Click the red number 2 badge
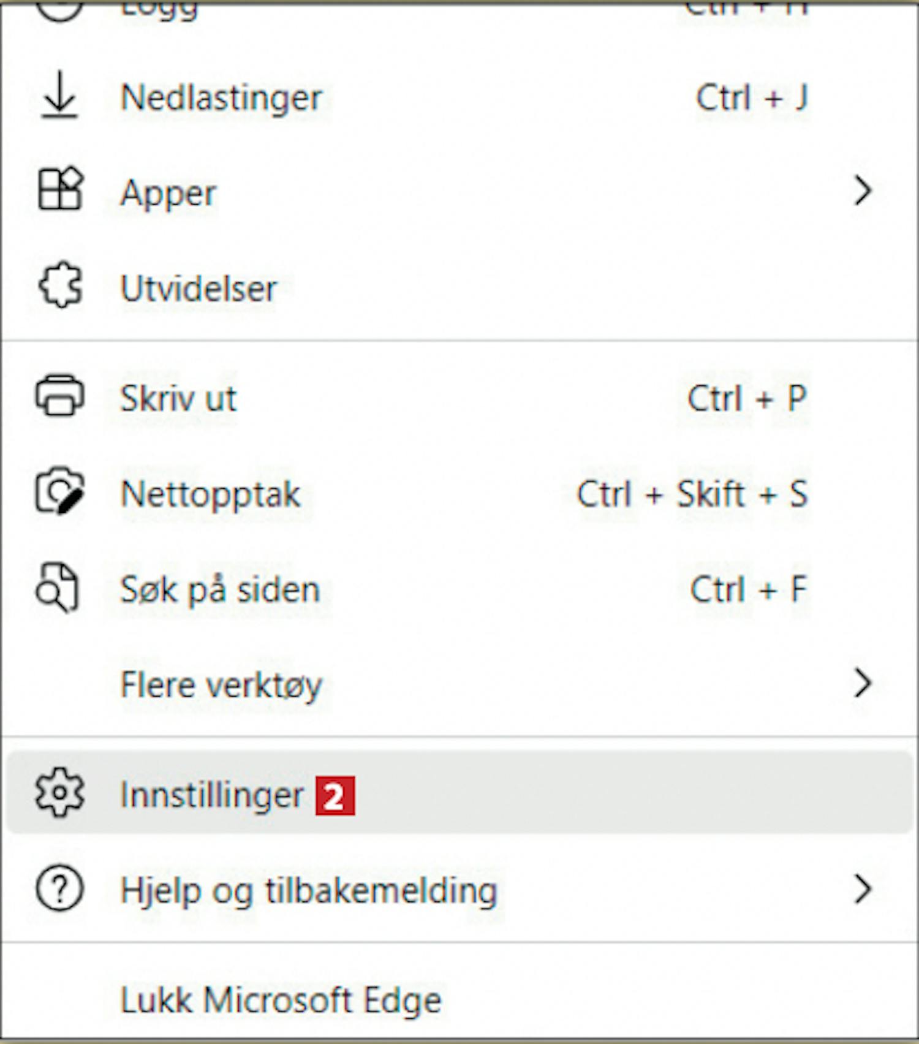Screen dimensions: 919x1044 tap(335, 796)
